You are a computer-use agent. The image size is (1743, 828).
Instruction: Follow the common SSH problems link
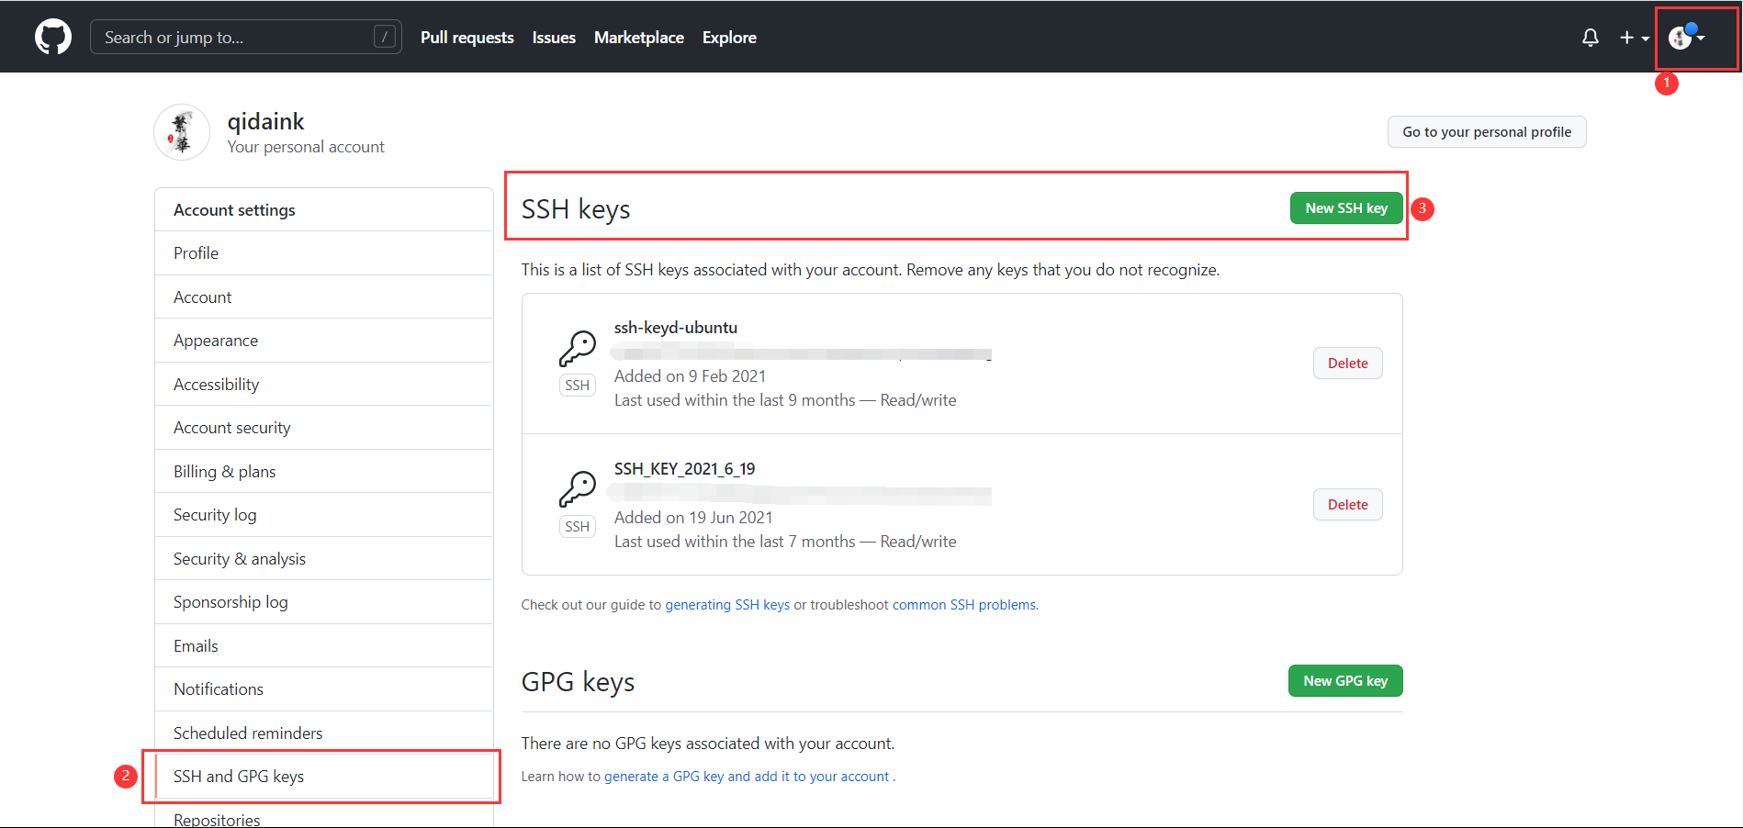tap(964, 605)
